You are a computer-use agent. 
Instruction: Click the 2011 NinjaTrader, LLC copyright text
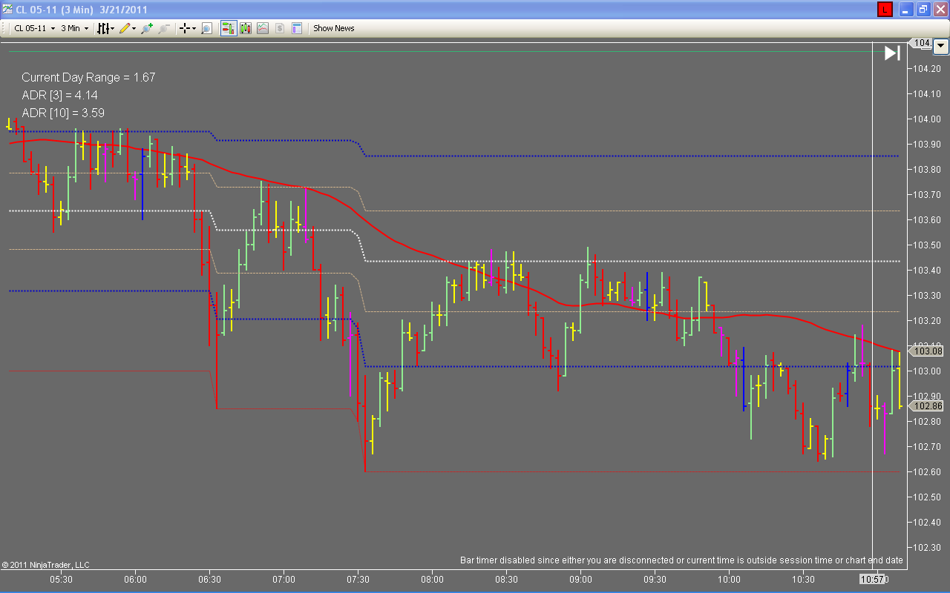click(45, 565)
